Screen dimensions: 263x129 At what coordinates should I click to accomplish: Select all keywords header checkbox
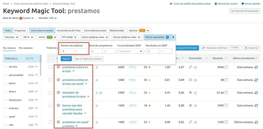[x=50, y=58]
